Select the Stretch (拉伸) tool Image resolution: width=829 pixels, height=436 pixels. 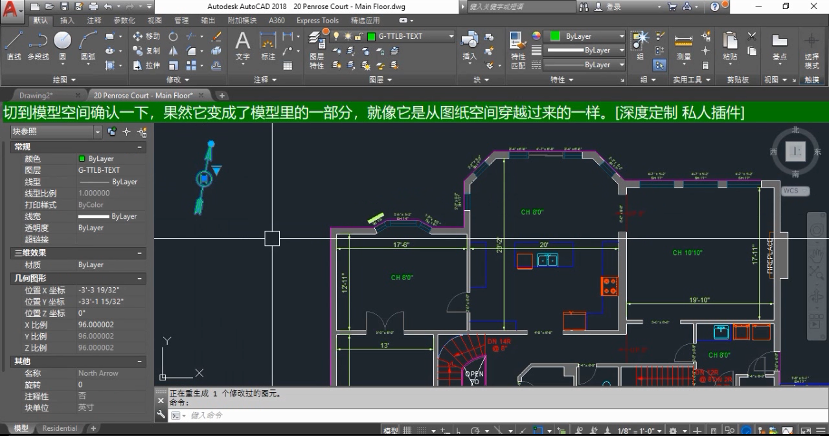(x=146, y=65)
